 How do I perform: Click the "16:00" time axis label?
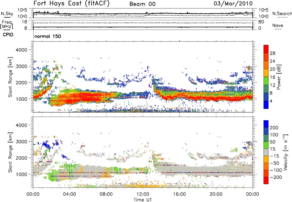point(179,194)
